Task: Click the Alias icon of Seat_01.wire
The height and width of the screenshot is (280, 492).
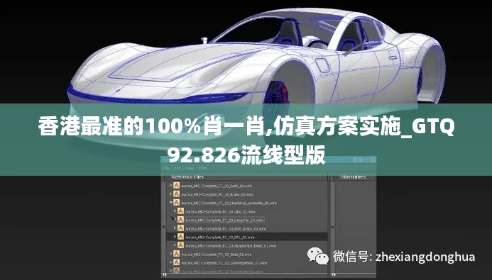Action: (176, 254)
